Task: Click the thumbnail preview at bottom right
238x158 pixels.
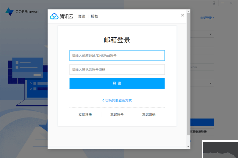Action: click(220, 150)
